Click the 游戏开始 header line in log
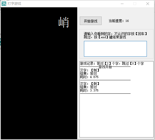This screenshot has height=140, width=155. click(105, 67)
